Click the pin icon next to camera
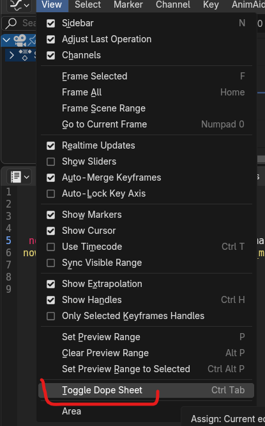 32,40
